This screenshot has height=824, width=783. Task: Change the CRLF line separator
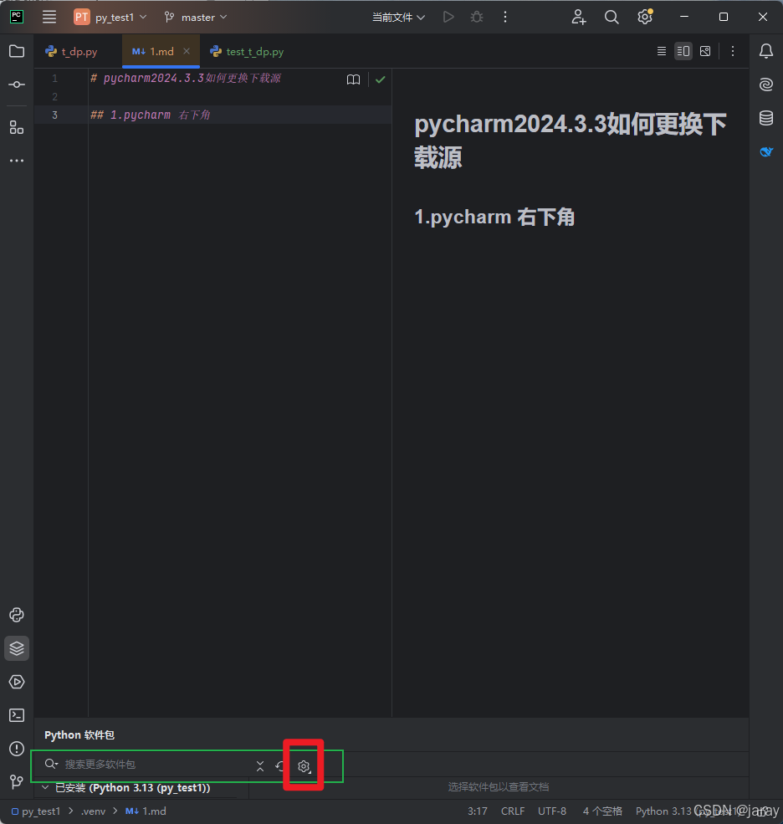pos(512,811)
